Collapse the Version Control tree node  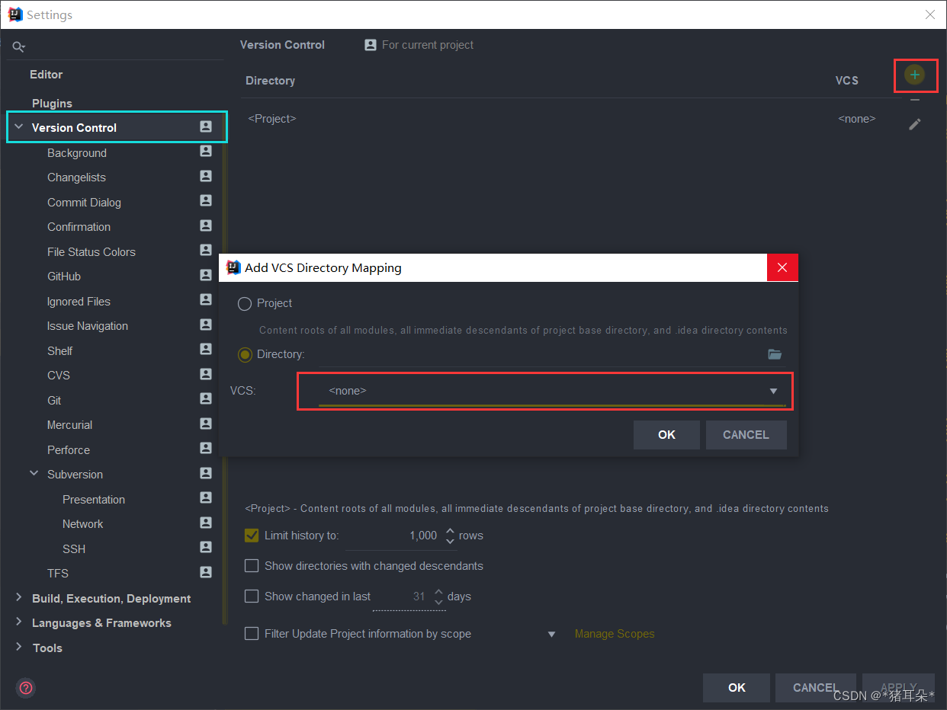(x=19, y=127)
